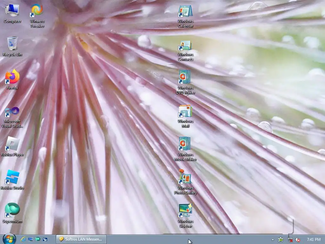This screenshot has width=325, height=244.
Task: Select the Winaero Tweaker shortcut
Action: [x=37, y=16]
